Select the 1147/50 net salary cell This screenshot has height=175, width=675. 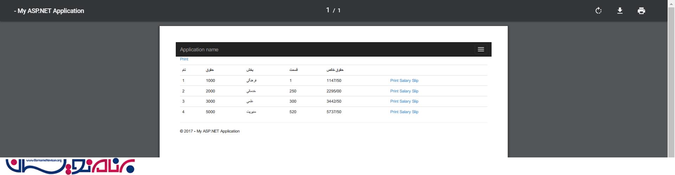click(334, 80)
